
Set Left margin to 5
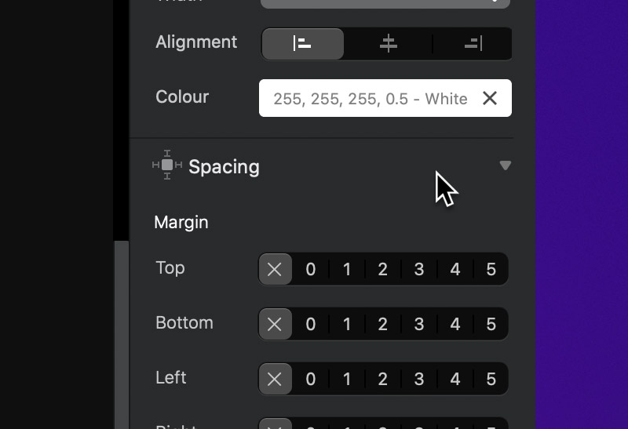491,379
